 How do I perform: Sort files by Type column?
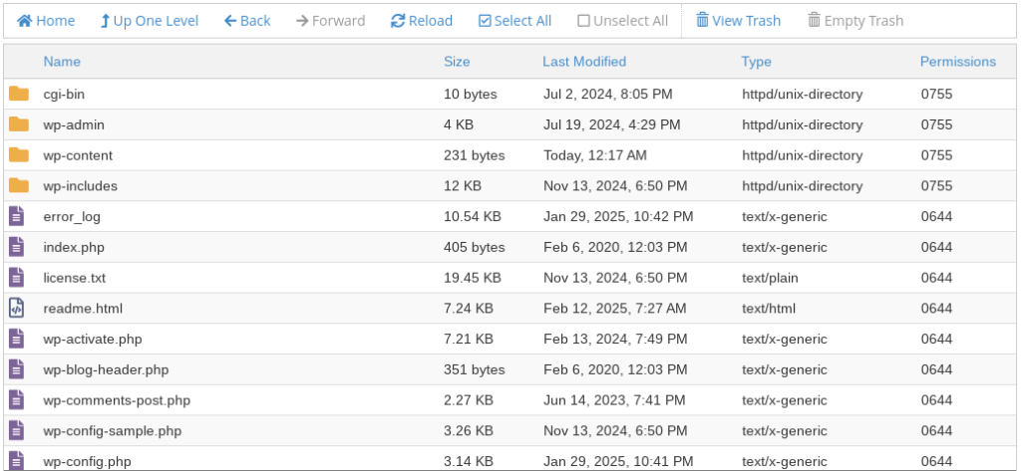click(756, 61)
